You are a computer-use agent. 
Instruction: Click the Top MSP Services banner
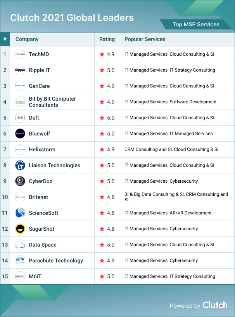[196, 24]
